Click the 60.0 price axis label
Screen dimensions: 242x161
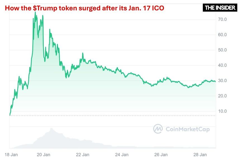coord(222,35)
